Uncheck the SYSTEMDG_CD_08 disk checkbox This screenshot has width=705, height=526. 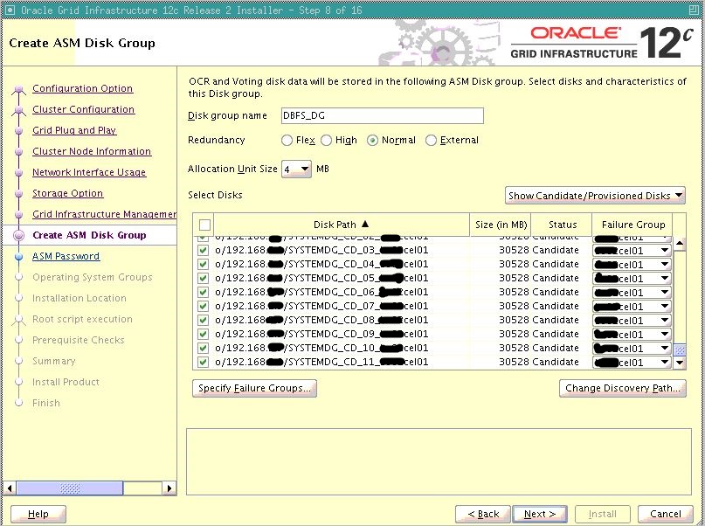(x=204, y=320)
